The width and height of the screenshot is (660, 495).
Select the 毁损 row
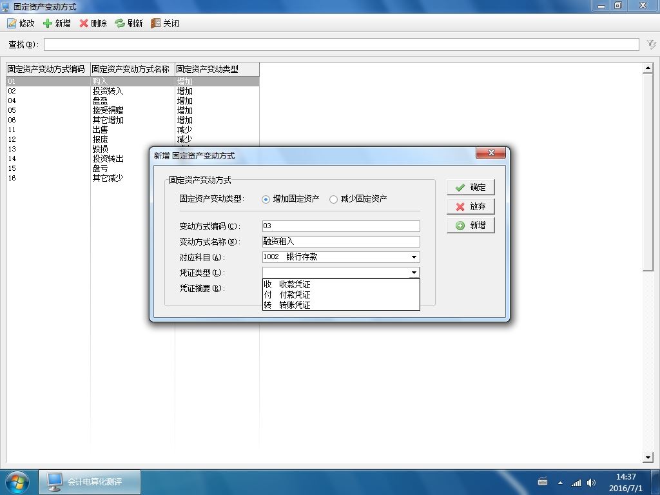78,149
